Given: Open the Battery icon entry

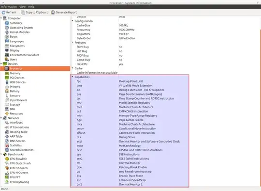Looking at the screenshot, I should click(7, 91).
